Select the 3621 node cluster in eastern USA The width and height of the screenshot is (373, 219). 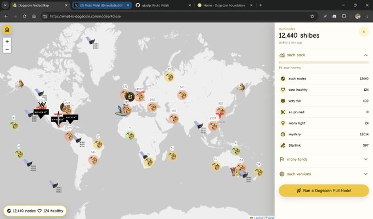67,109
